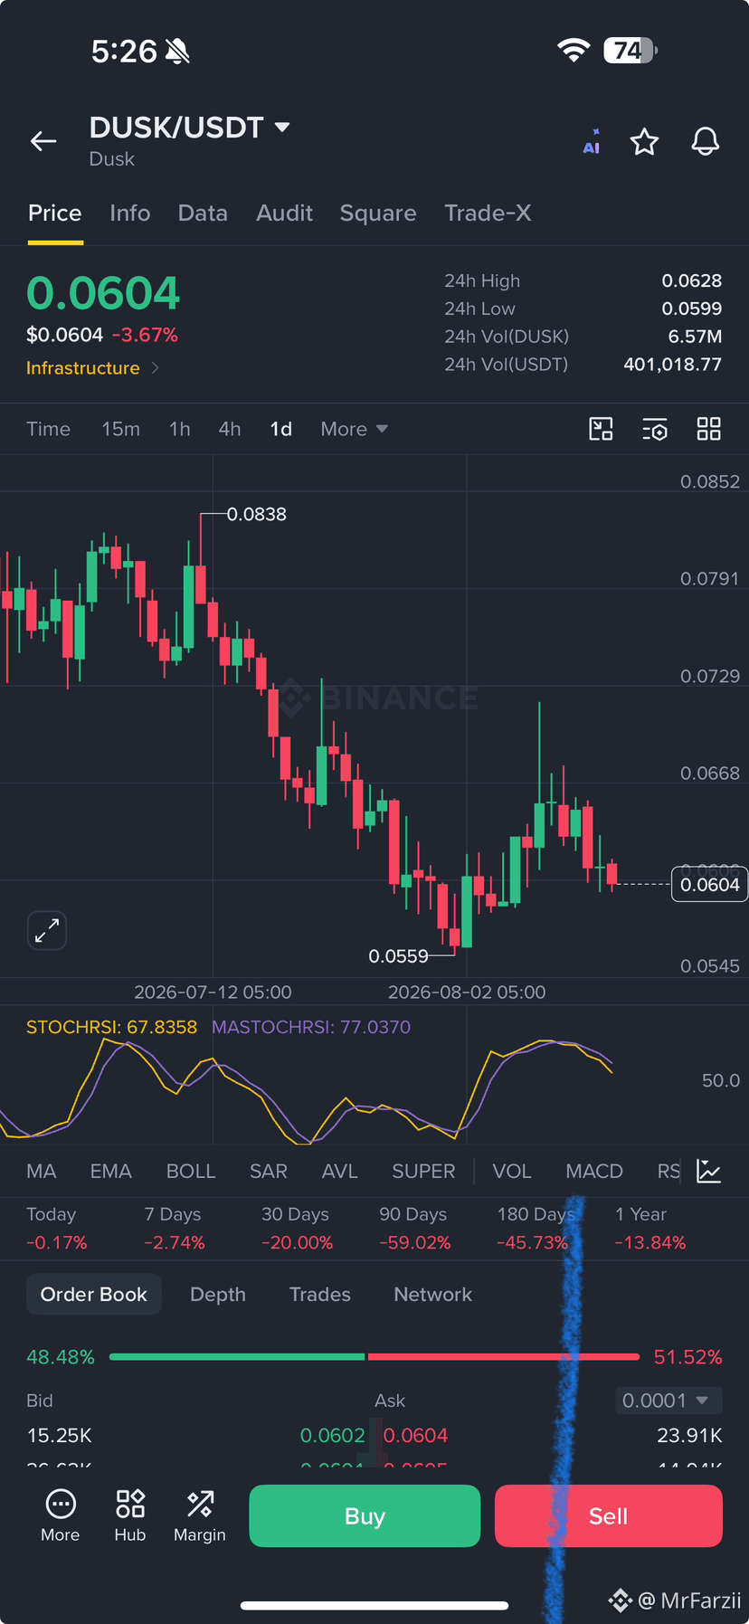Image resolution: width=749 pixels, height=1624 pixels.
Task: Select the Time chart view
Action: point(48,429)
